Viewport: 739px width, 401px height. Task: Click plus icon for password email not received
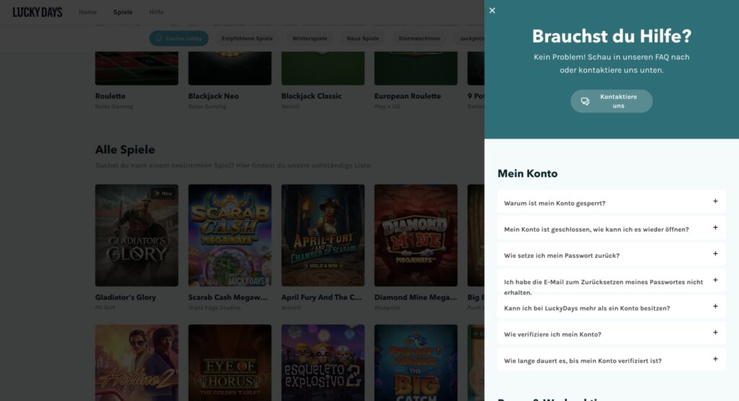pos(715,281)
